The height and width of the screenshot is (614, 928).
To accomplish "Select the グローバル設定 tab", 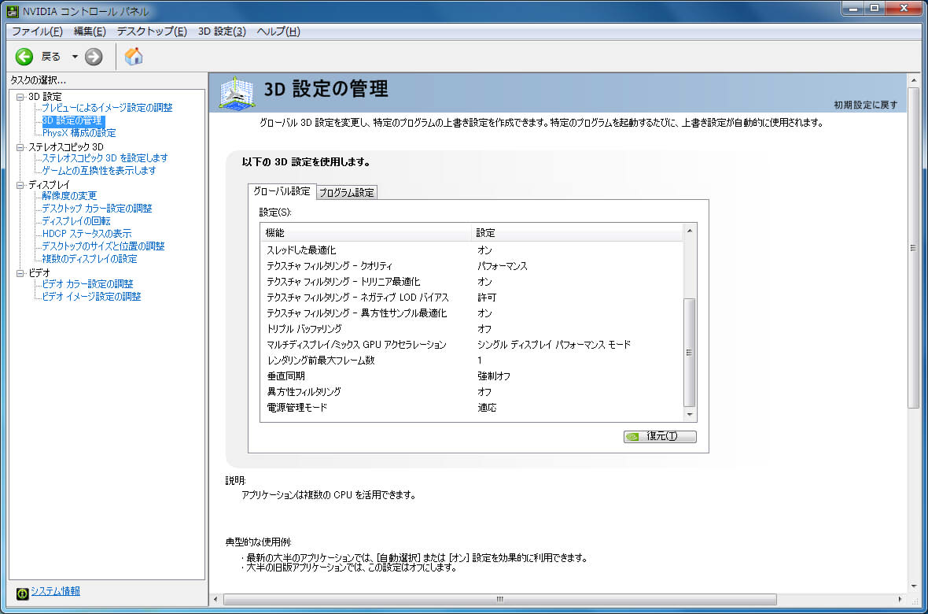I will pos(282,191).
